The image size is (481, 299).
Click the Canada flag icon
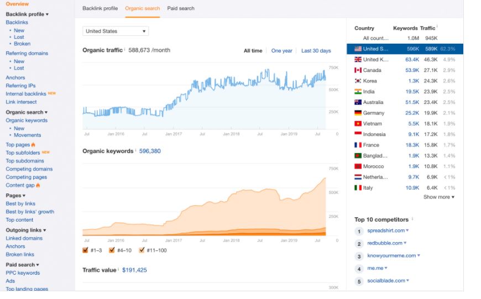point(358,70)
